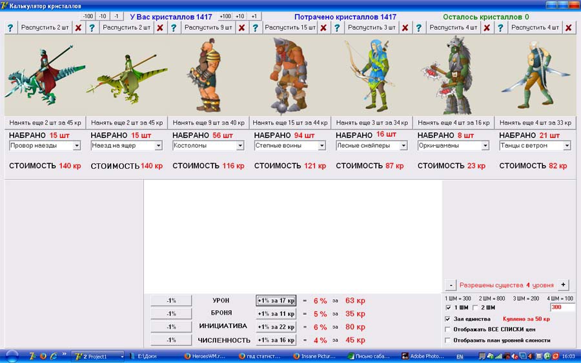
Task: Open help for Костоломы unit
Action: [x=174, y=28]
